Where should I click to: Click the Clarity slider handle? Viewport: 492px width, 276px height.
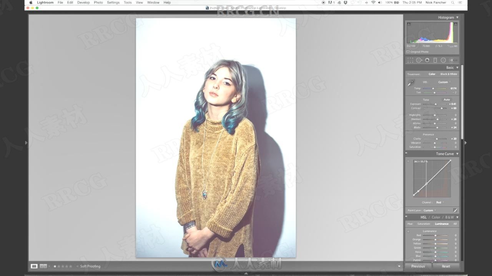[x=437, y=139]
